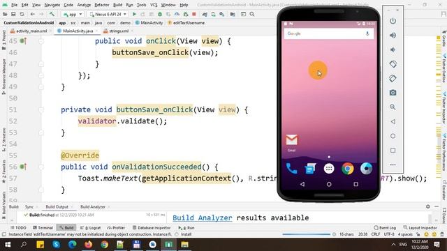Build project with the hammer icon
Viewport: 447px width, 251px height.
click(52, 14)
